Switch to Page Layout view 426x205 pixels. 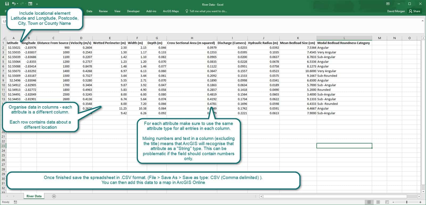(x=378, y=202)
